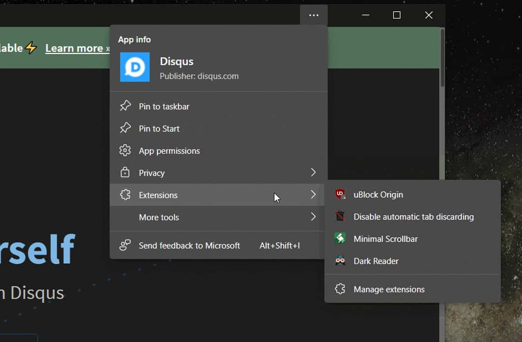Click the Send feedback icon
The width and height of the screenshot is (522, 342).
pos(125,245)
